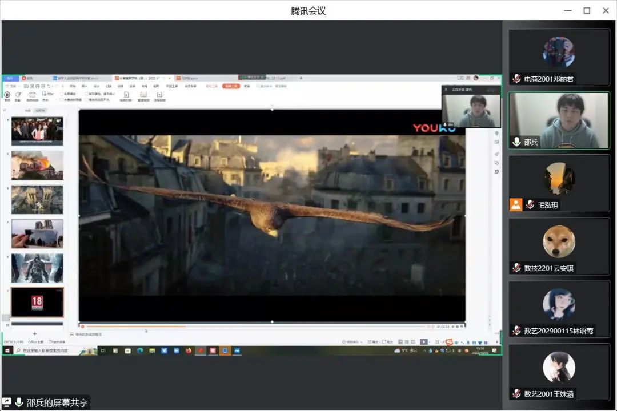Enable the 全屏播放 checkbox

(62, 94)
